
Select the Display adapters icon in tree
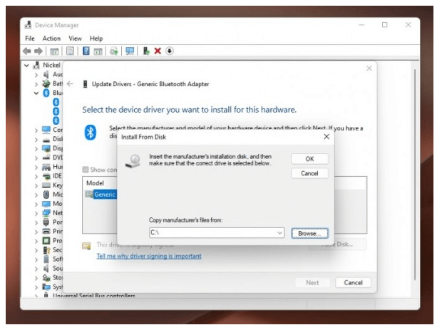click(x=46, y=148)
